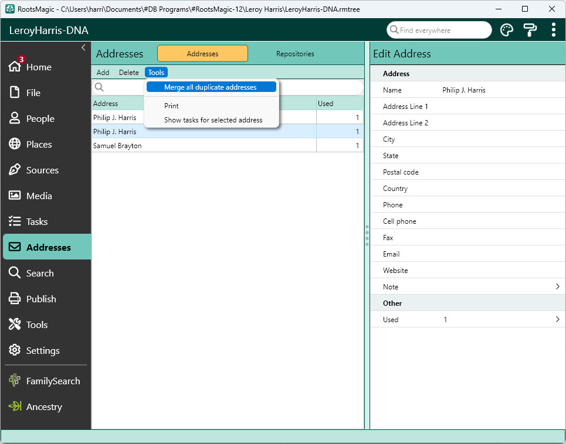Click the Postal code field
Viewport: 566px width, 444px height.
467,172
